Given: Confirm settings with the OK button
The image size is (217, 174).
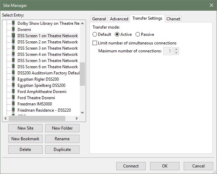Looking at the screenshot, I should 165,166.
